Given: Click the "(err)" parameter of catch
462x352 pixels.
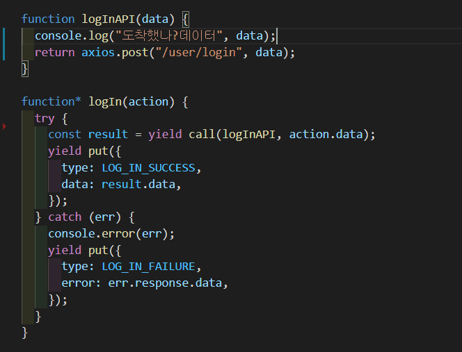Looking at the screenshot, I should tap(105, 217).
